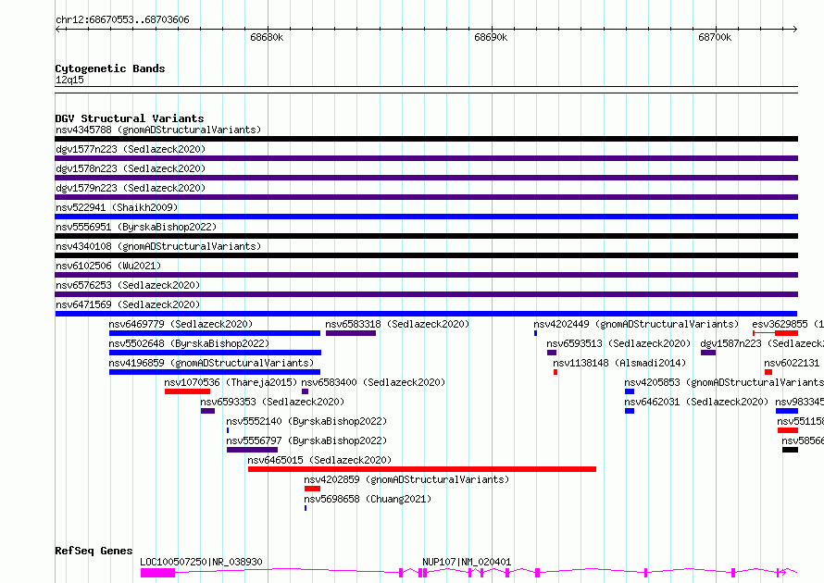Viewport: 824px width, 583px height.
Task: Click the 12q15 cytogenetic band label
Action: point(69,80)
